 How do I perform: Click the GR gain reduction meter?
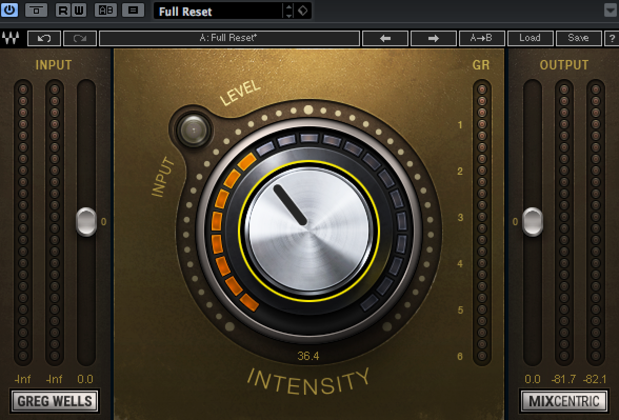pyautogui.click(x=482, y=222)
